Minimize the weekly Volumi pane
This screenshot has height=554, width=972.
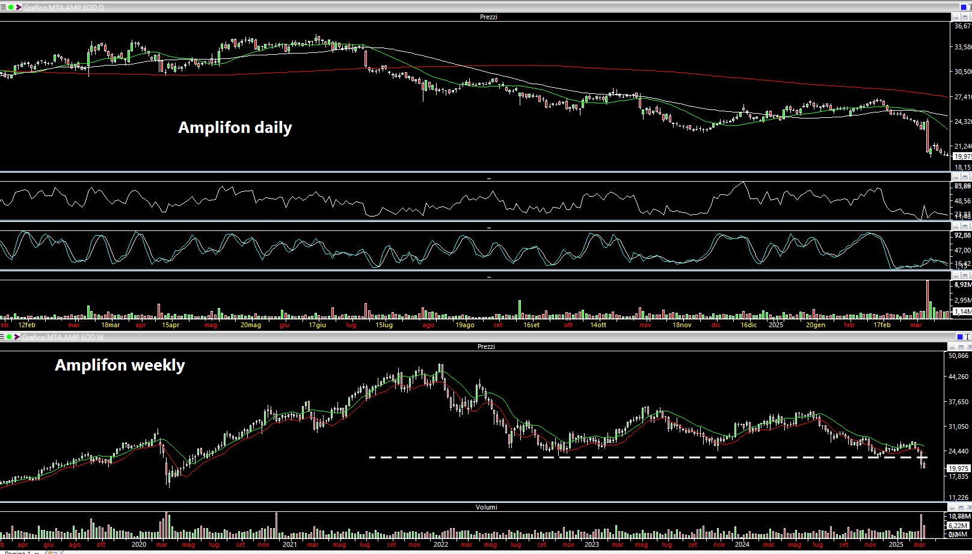(952, 507)
